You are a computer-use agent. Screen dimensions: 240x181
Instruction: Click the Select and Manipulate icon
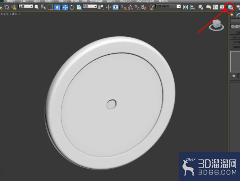point(108,7)
